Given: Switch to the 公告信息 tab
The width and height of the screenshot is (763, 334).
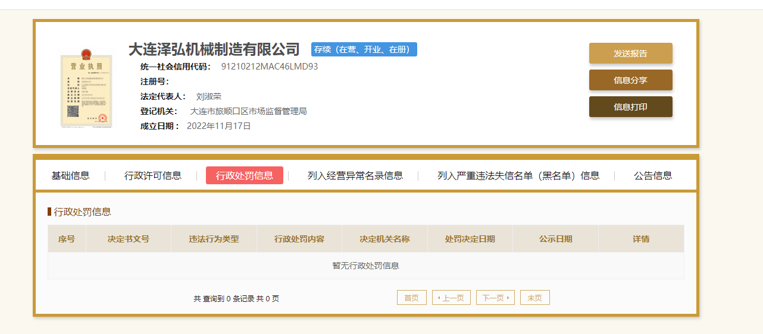Looking at the screenshot, I should click(x=653, y=175).
